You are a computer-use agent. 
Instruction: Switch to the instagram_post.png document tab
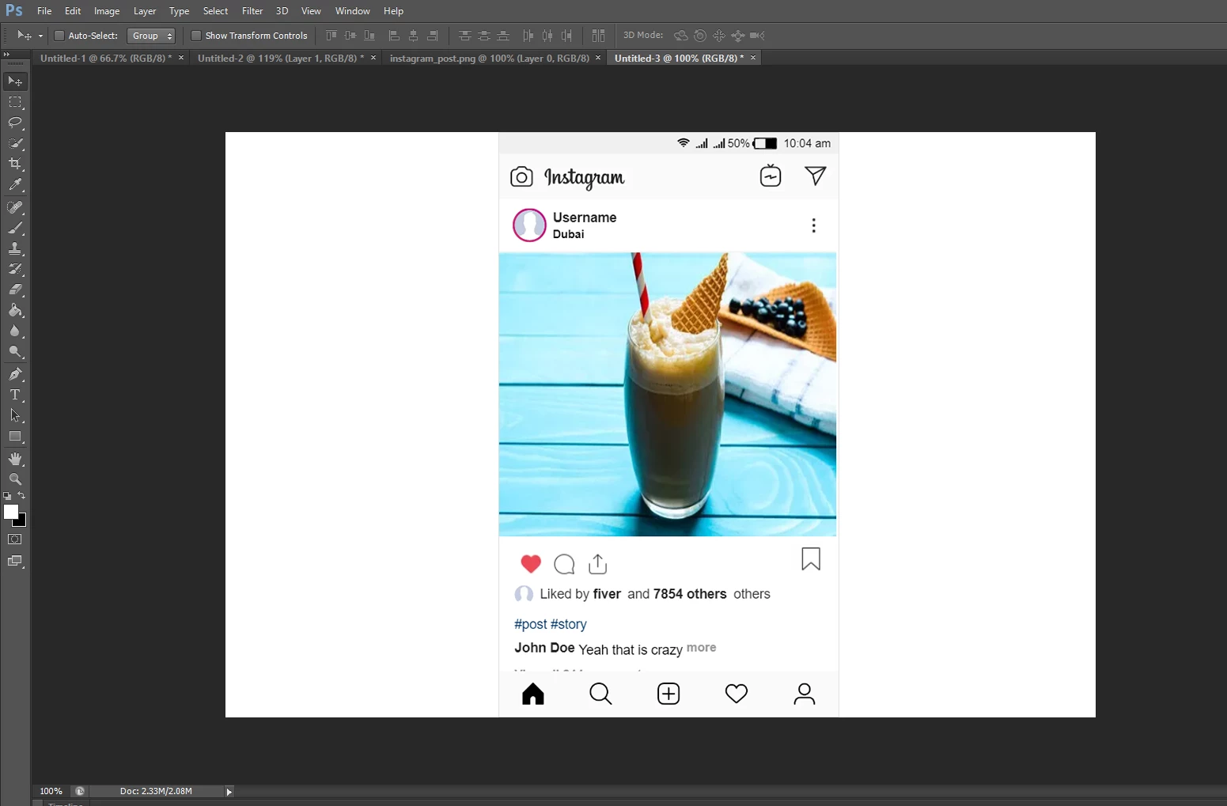[490, 59]
